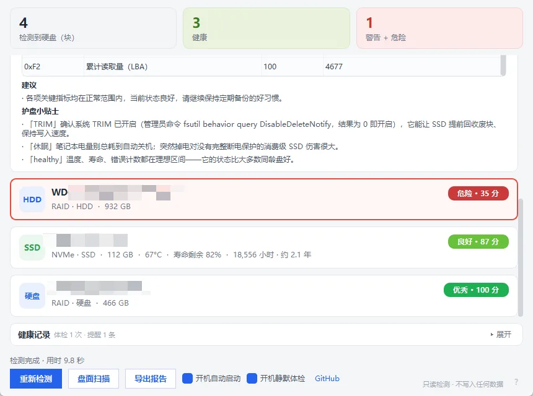Open the GitHub link
This screenshot has width=533, height=396.
[327, 378]
